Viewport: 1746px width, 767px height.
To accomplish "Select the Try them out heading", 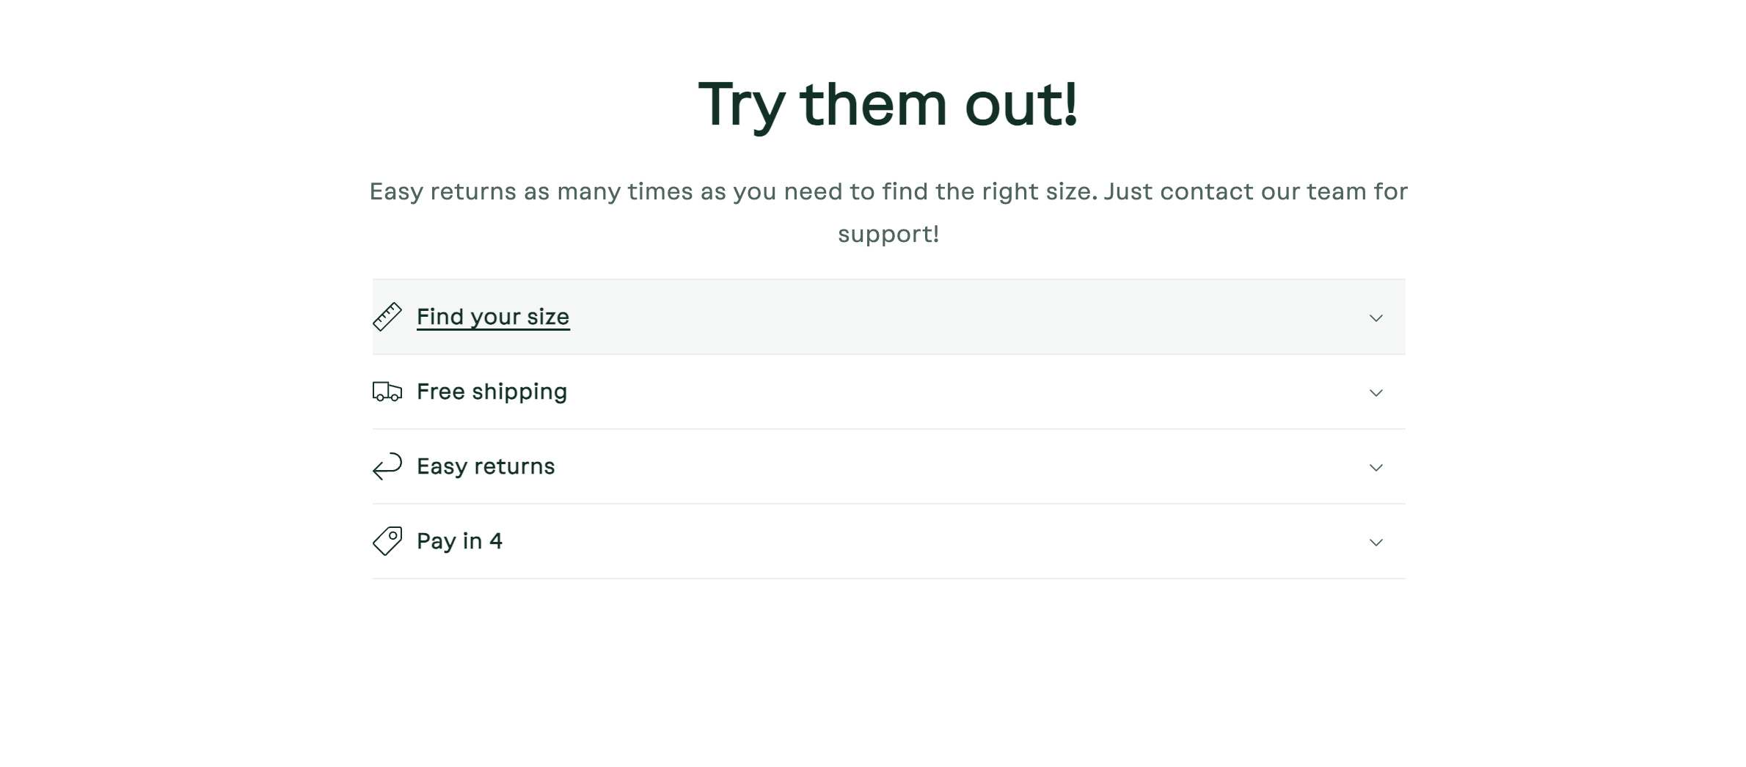I will click(890, 104).
